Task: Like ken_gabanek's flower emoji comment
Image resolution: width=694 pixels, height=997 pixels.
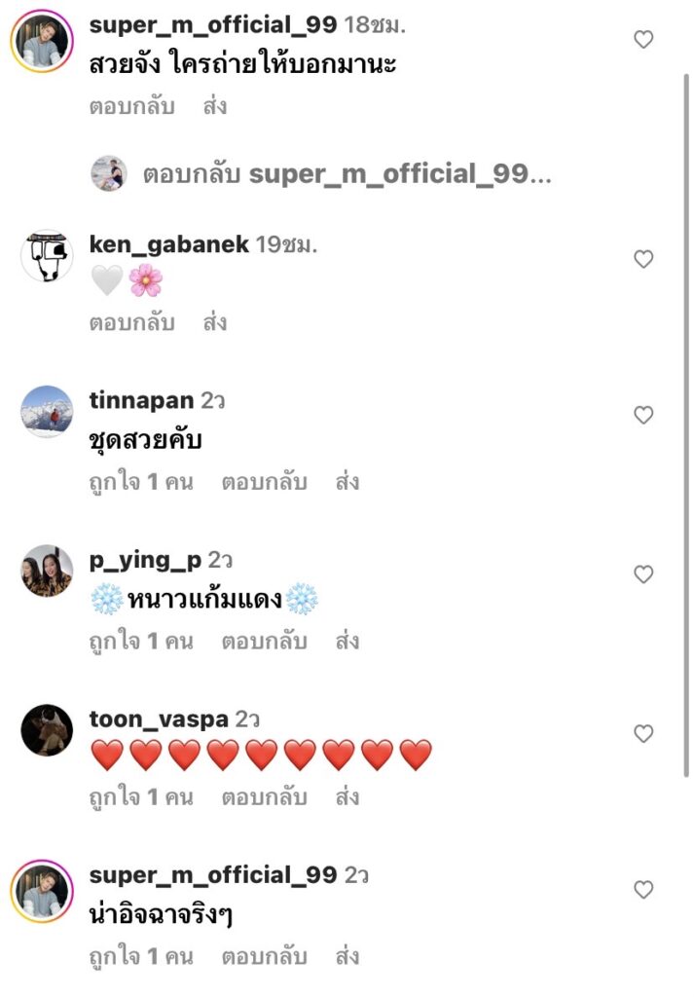Action: pos(642,259)
